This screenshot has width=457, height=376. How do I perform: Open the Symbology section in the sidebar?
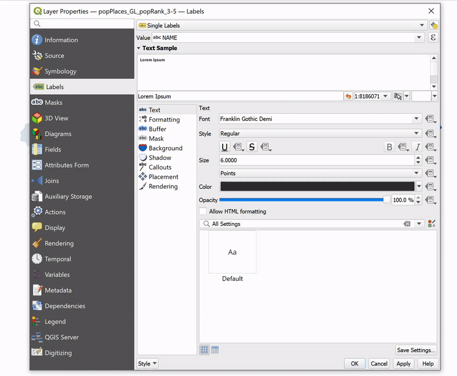tap(60, 71)
